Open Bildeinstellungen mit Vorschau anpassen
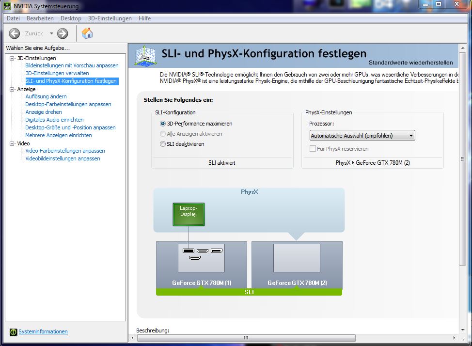The height and width of the screenshot is (346, 472). click(x=72, y=65)
